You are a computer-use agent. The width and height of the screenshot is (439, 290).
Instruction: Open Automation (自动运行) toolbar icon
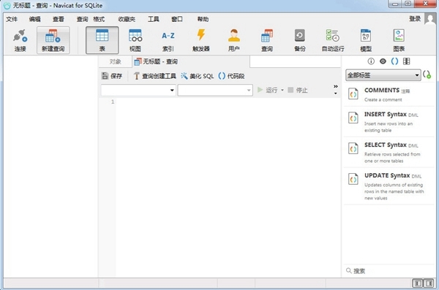[x=333, y=40]
